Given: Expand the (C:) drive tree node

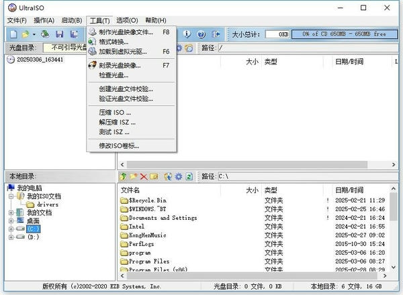Looking at the screenshot, I should tap(11, 229).
